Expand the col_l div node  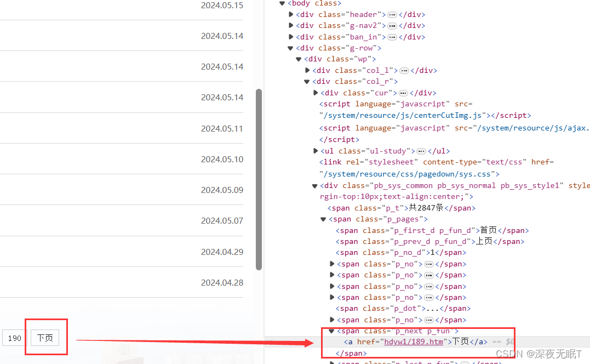pos(307,71)
